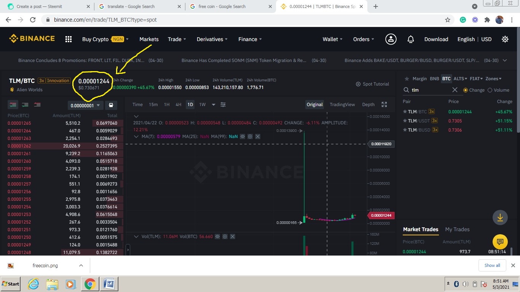Open Chrome extensions puzzle icon

point(487,20)
